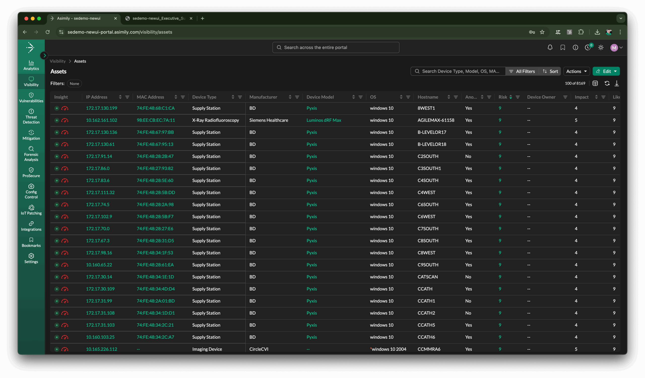This screenshot has height=378, width=645.
Task: Open Sort options
Action: [550, 71]
